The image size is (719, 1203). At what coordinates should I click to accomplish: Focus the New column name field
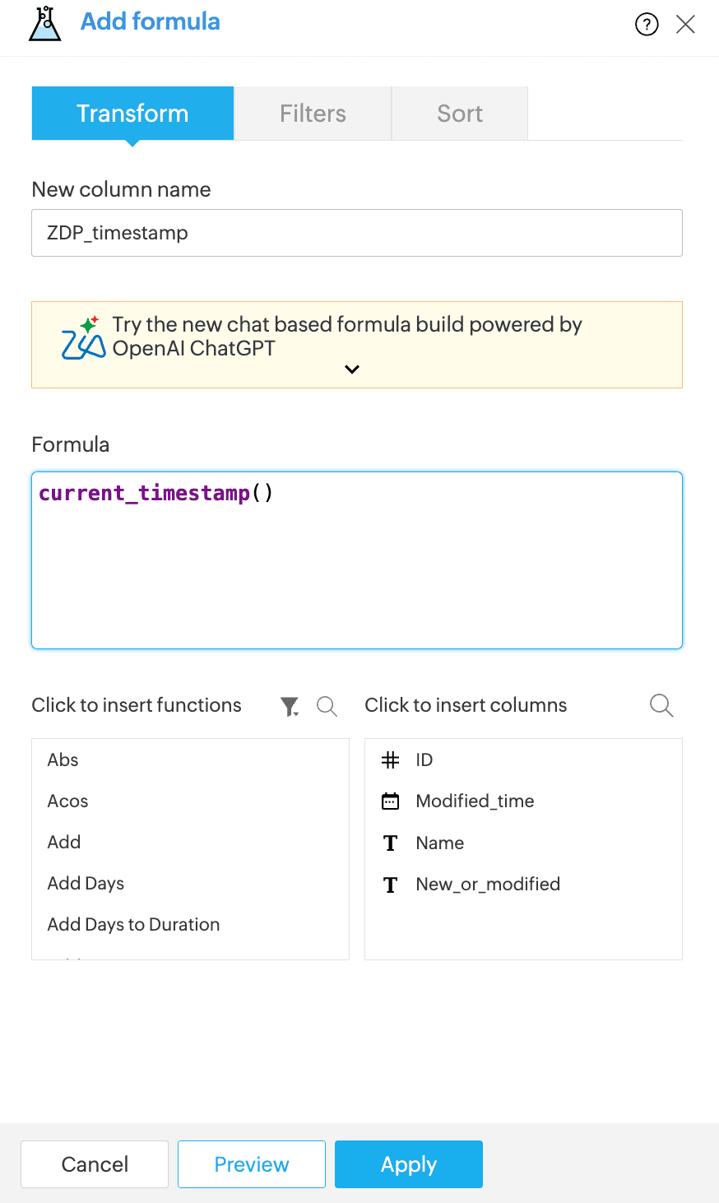tap(357, 233)
